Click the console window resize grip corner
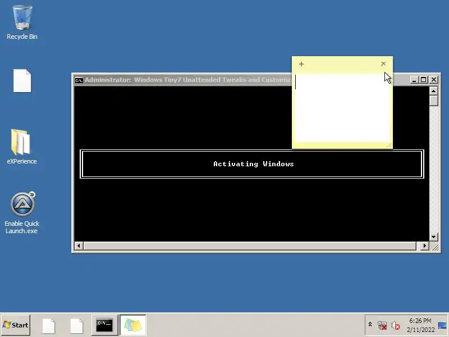Screen dimensions: 449x337 [x=434, y=247]
